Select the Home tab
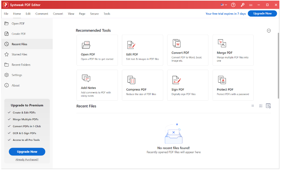This screenshot has width=281, height=170. point(17,14)
